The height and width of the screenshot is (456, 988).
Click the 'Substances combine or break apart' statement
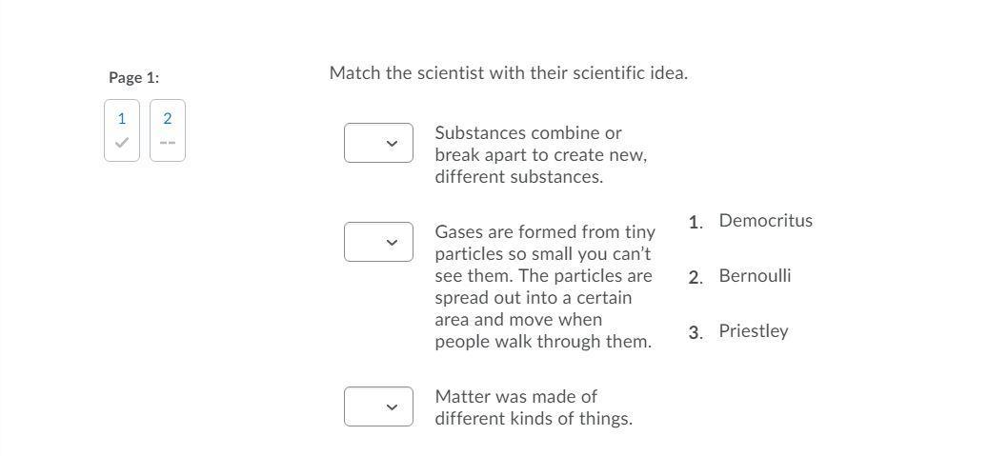click(540, 154)
